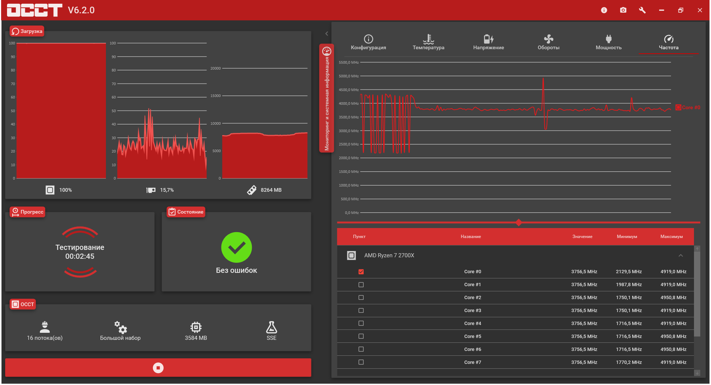
Task: Sort table by Минимум column header
Action: click(x=627, y=237)
